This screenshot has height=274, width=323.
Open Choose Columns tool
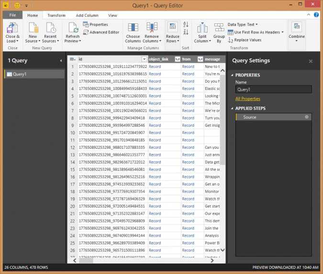[x=133, y=28]
